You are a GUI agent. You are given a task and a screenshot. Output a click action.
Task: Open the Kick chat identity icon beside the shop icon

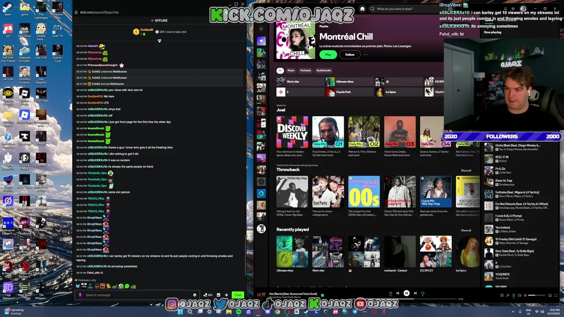[208, 295]
